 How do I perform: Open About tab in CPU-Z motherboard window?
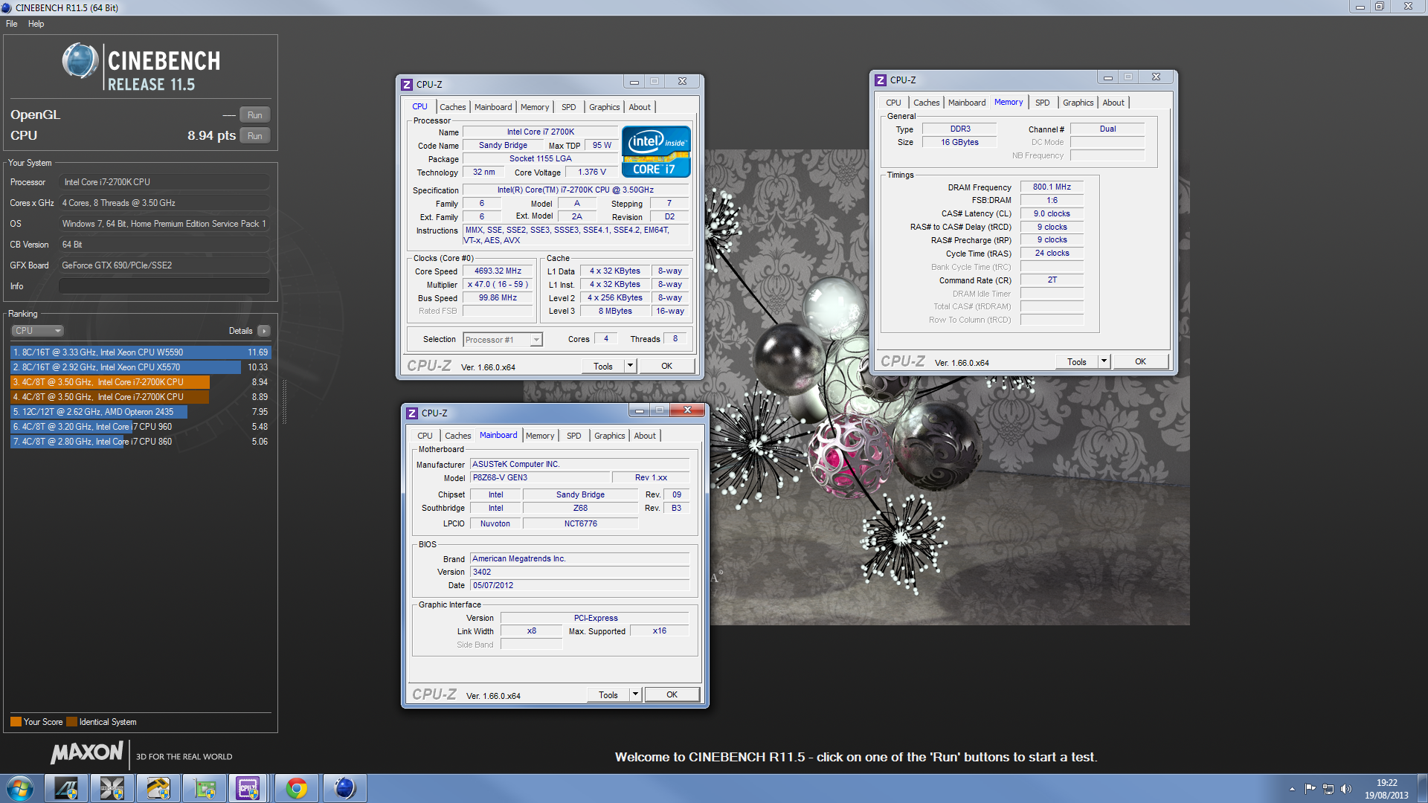pyautogui.click(x=645, y=436)
